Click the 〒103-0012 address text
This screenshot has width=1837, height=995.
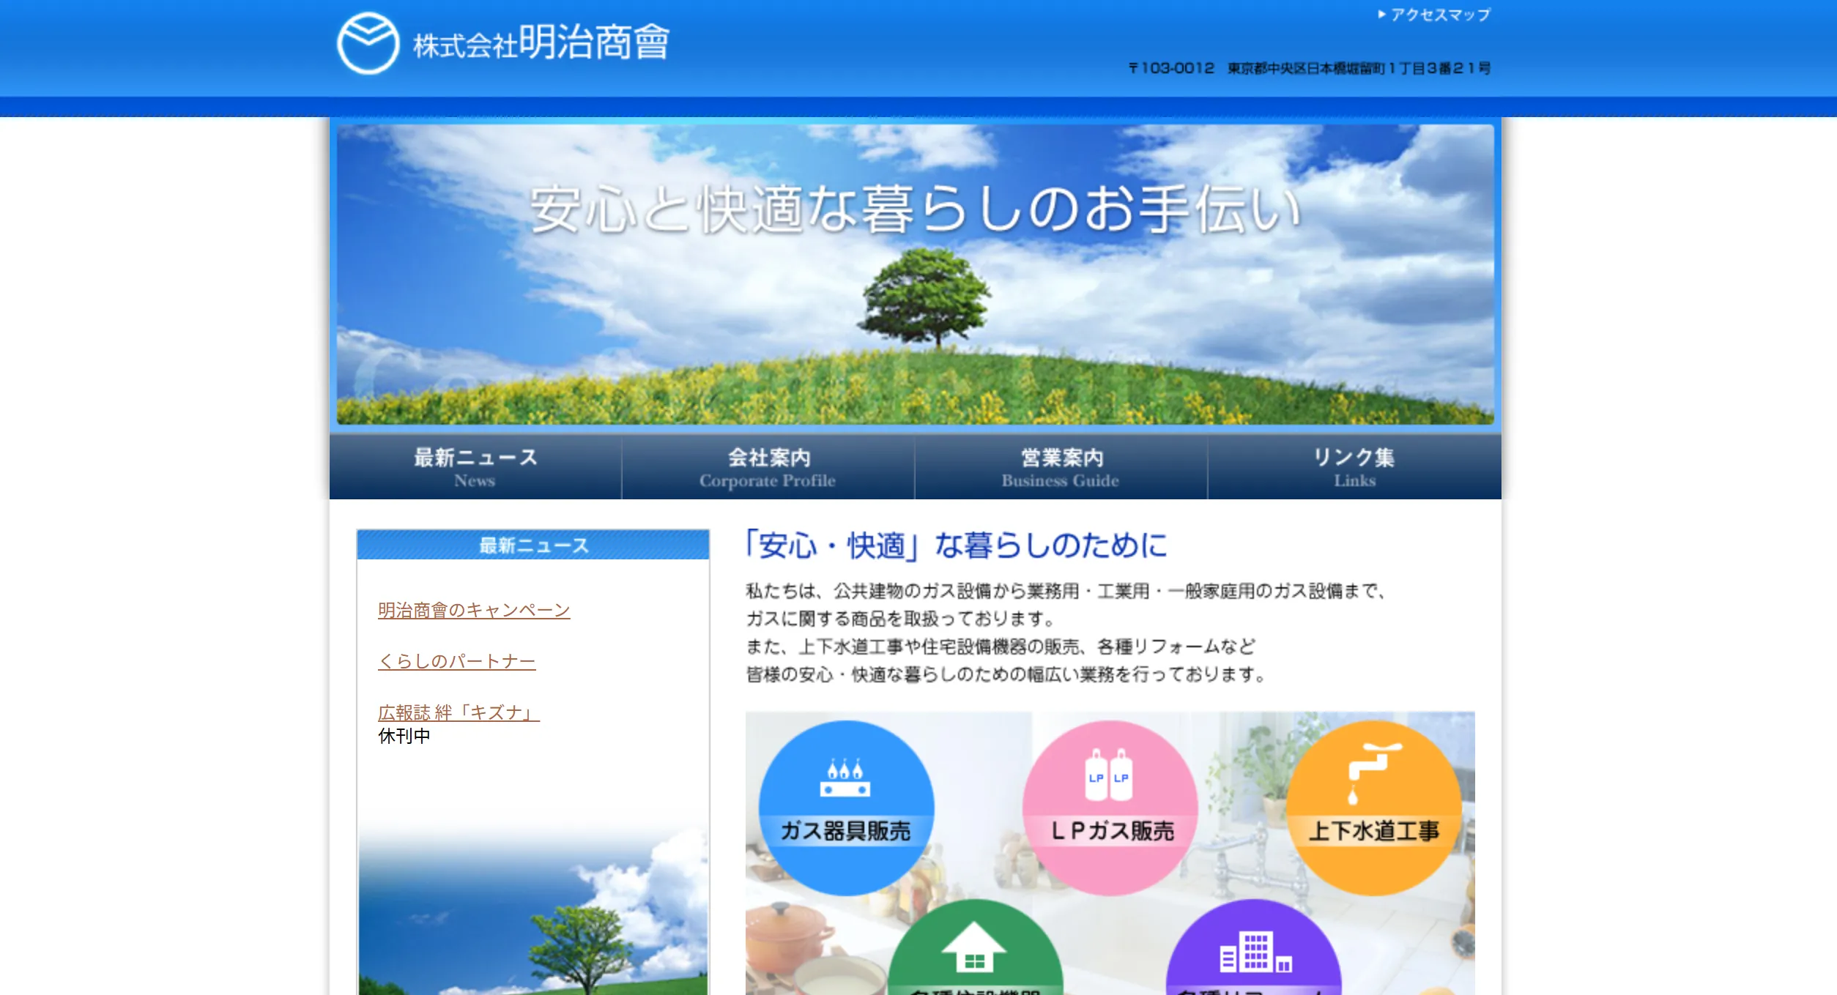click(1309, 68)
